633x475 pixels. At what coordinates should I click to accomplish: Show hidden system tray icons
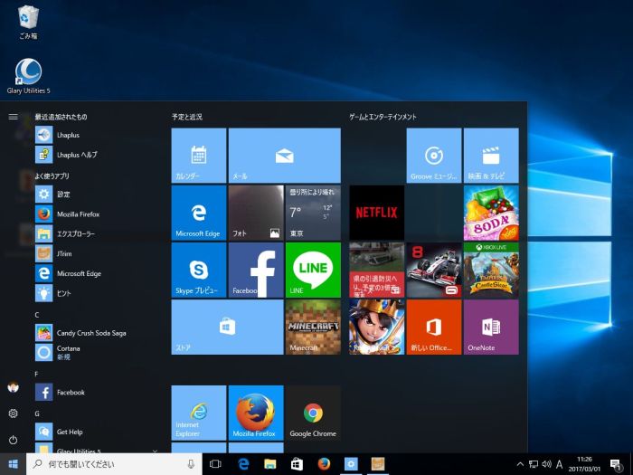520,464
